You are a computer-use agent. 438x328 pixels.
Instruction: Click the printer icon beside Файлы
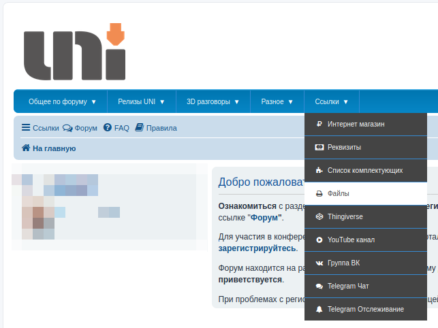[319, 193]
